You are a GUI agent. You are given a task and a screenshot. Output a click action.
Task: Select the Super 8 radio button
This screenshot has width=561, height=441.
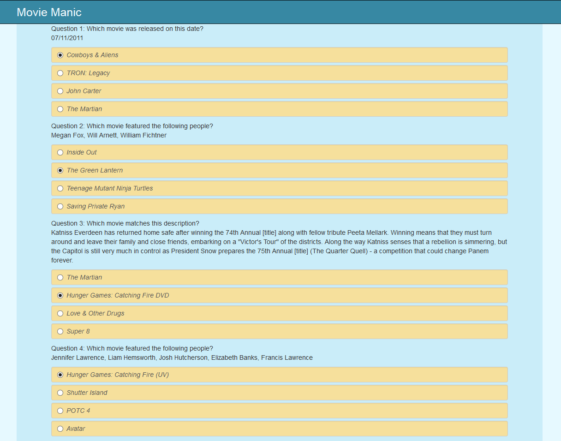click(60, 331)
